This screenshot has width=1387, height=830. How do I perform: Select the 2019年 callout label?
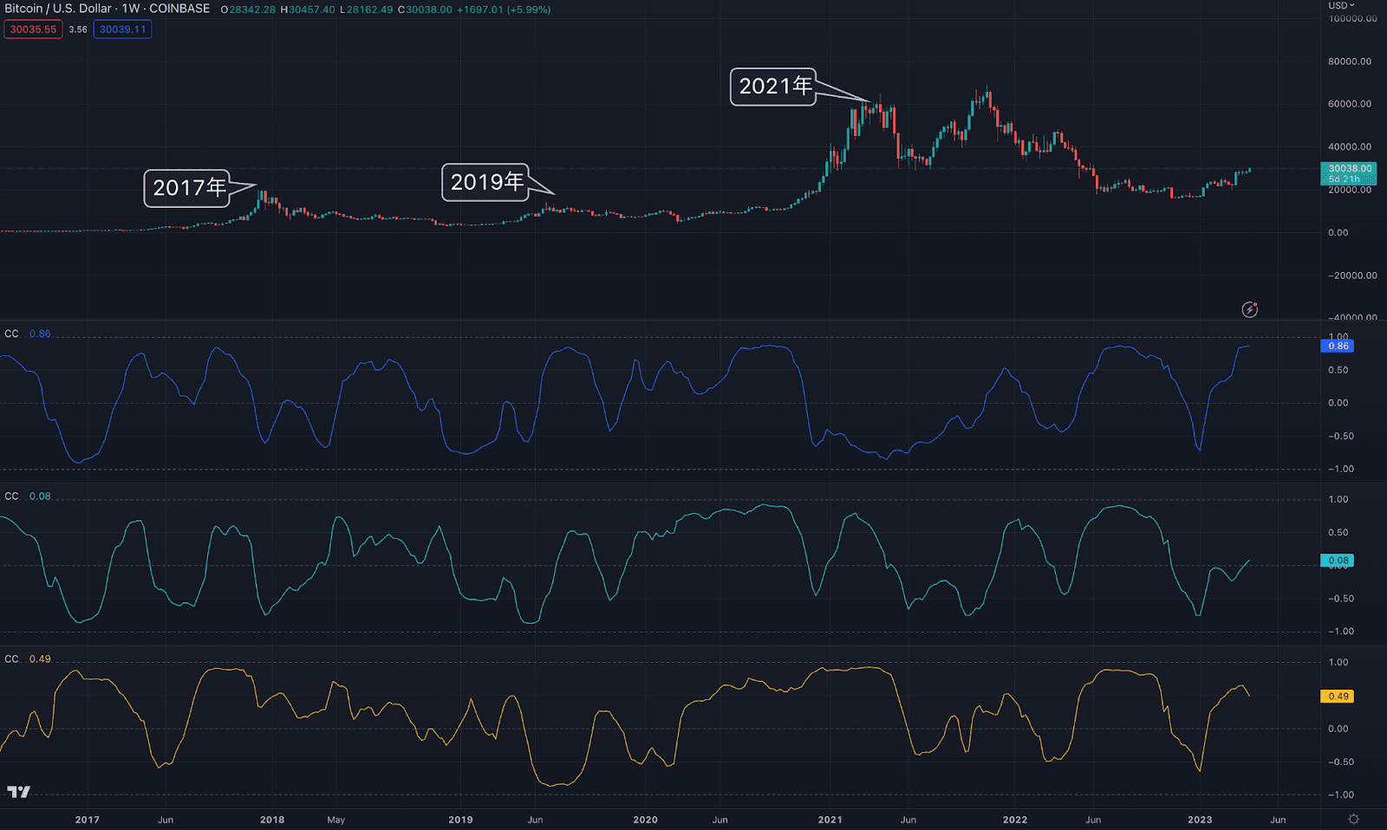[485, 182]
